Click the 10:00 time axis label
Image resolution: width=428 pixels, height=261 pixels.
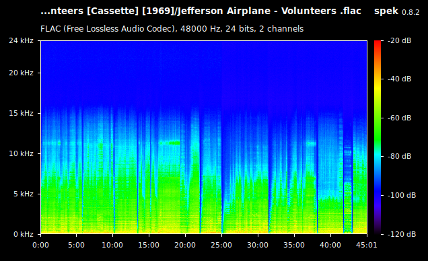112,245
